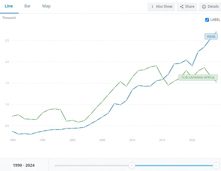Image resolution: width=221 pixels, height=171 pixels.
Task: Click the 2005 x-axis year label
Action: [102, 140]
